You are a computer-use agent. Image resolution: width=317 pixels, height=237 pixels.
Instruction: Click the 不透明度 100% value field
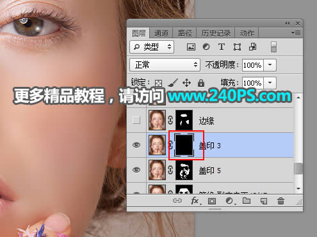click(253, 65)
